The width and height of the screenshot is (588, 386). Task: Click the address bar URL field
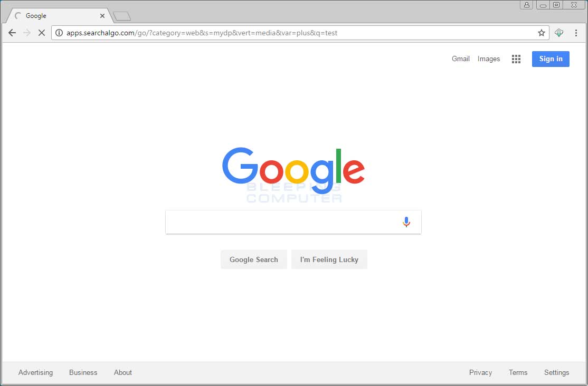pos(300,33)
